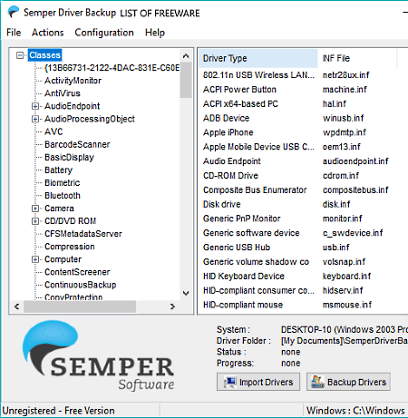The height and width of the screenshot is (418, 408).
Task: Click the Backup Drivers button
Action: click(x=348, y=382)
